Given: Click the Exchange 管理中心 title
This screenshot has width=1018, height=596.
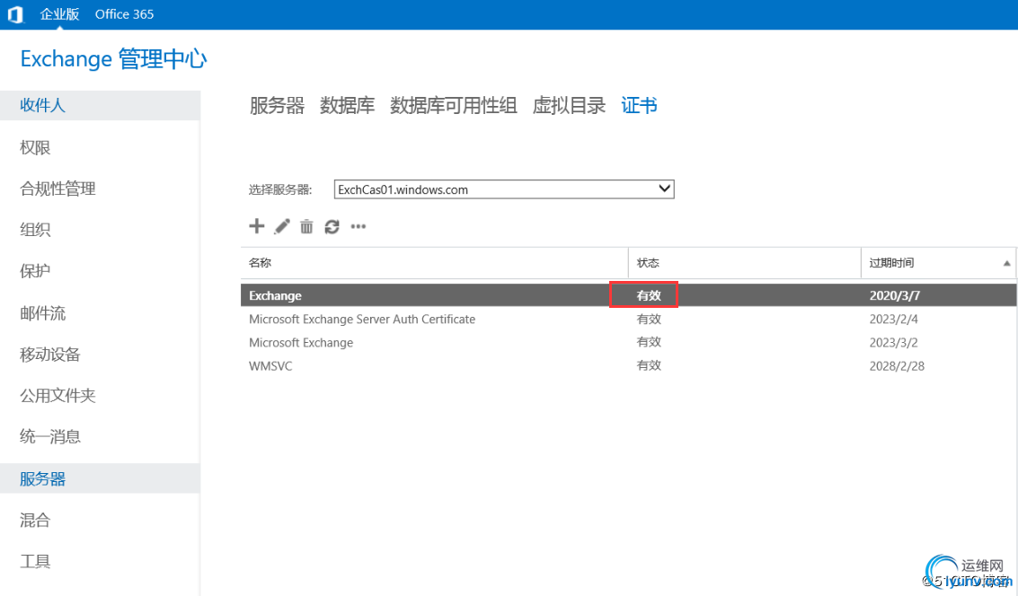Looking at the screenshot, I should 113,59.
